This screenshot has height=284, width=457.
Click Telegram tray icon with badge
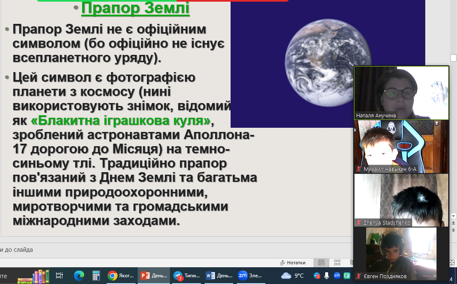pos(317,276)
